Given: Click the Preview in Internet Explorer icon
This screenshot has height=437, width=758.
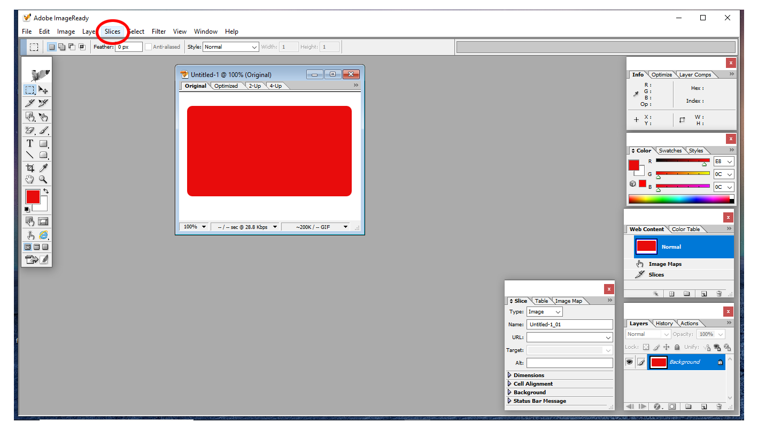Looking at the screenshot, I should [43, 235].
